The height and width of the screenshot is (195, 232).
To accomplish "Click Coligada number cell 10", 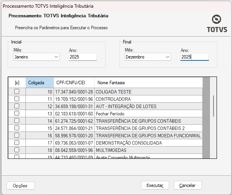I will (x=40, y=92).
